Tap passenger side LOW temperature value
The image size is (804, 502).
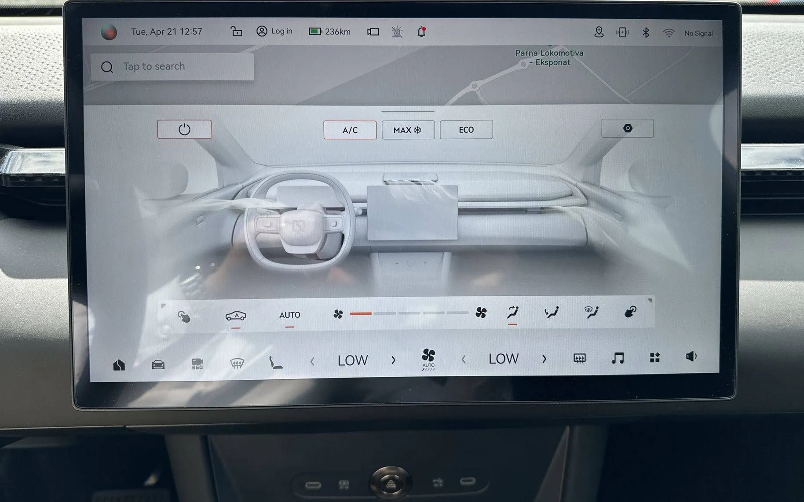pyautogui.click(x=504, y=359)
